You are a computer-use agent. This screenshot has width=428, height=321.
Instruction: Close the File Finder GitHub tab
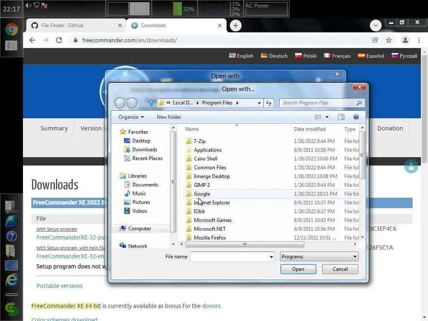(x=120, y=25)
